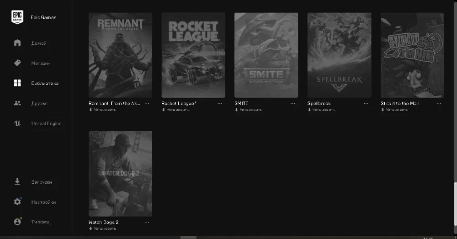Screen dimensions: 457x239
Task: Click the Rocket League cover art
Action: [x=193, y=55]
